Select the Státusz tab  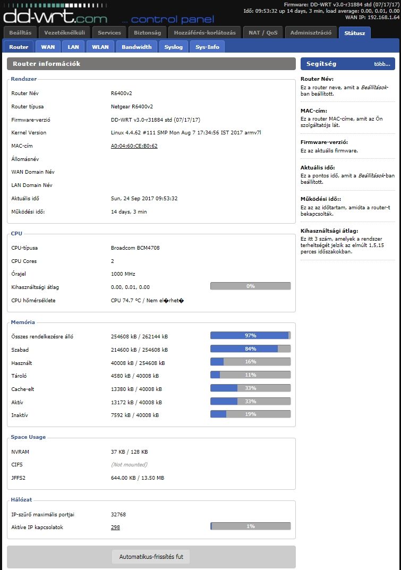click(354, 33)
